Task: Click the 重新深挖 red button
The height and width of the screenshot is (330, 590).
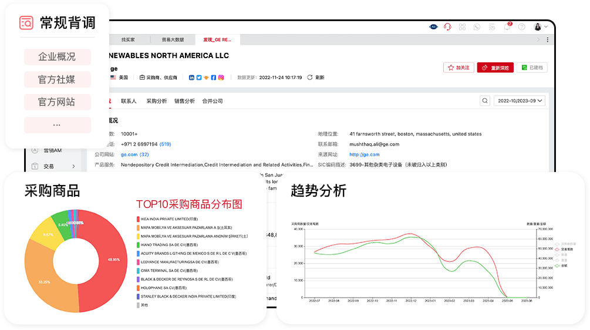Action: tap(495, 68)
